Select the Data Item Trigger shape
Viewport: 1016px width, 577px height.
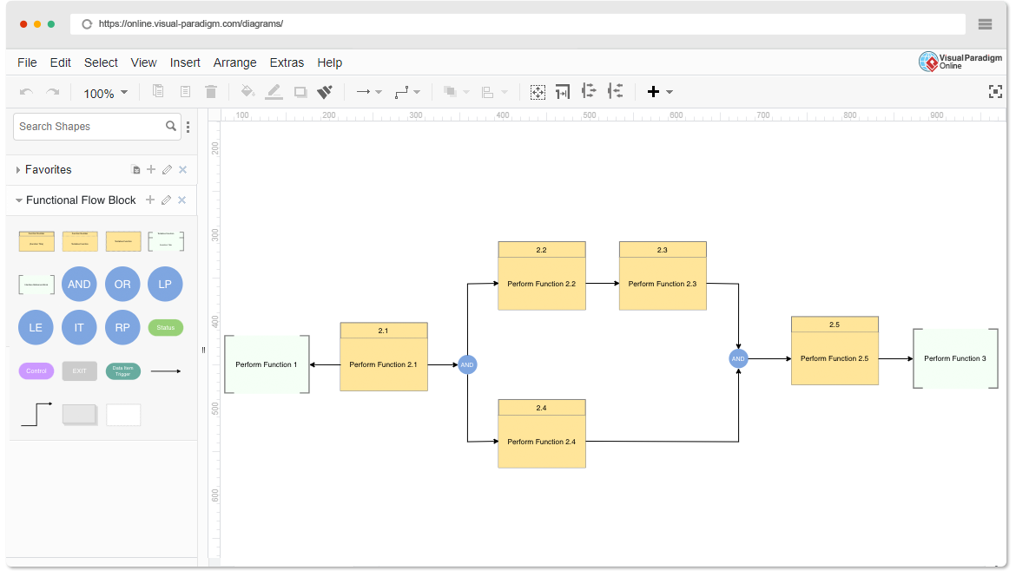123,371
